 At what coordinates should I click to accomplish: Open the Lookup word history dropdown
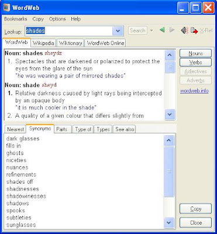click(x=118, y=31)
